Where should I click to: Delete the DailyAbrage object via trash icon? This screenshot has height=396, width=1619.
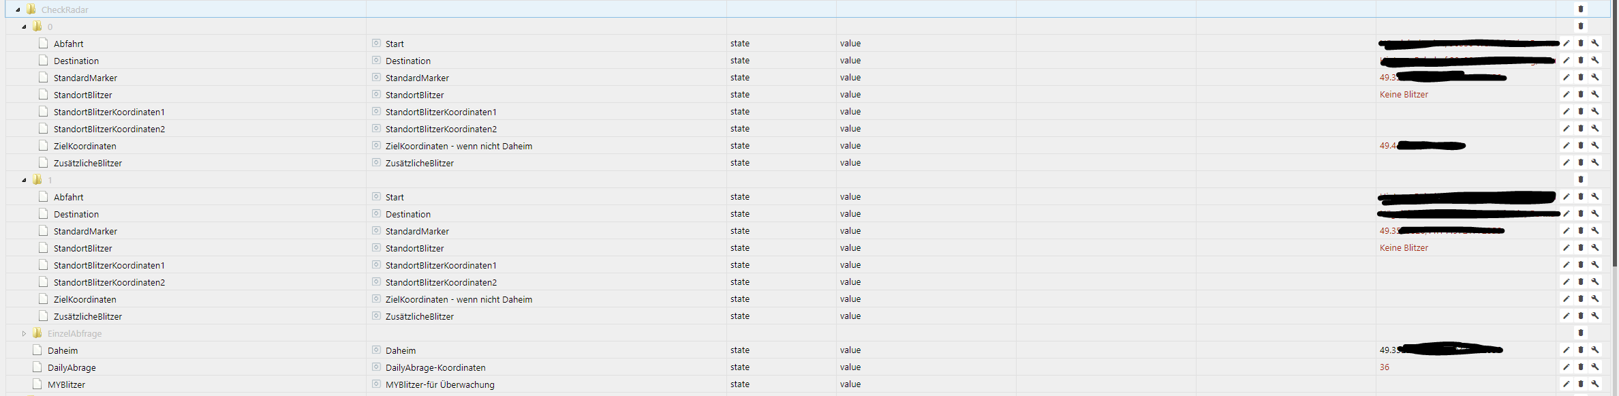[1581, 367]
